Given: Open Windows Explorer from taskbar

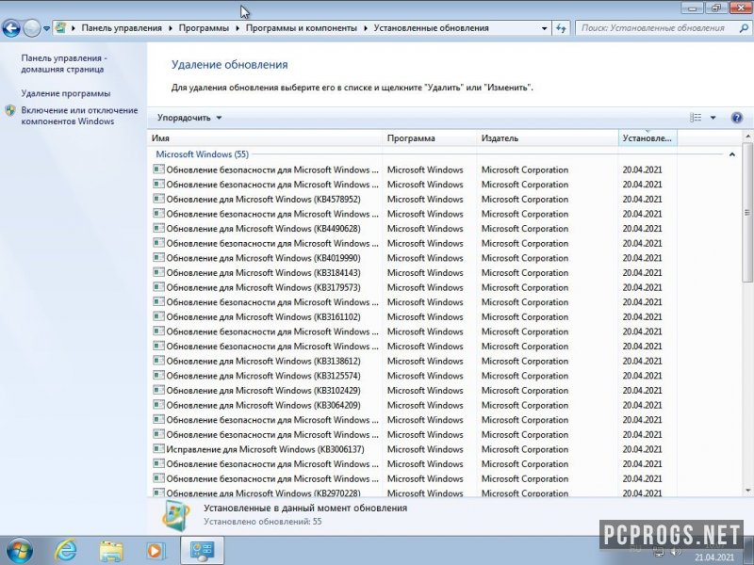Looking at the screenshot, I should [111, 551].
